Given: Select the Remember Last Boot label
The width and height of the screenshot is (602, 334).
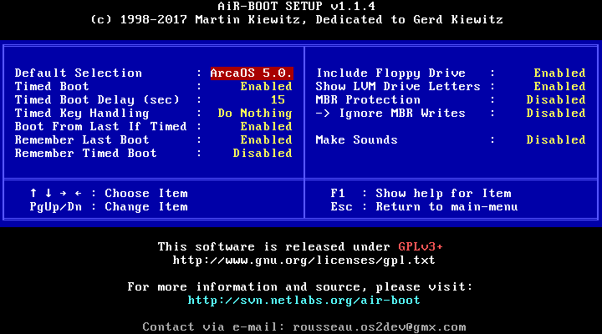Looking at the screenshot, I should click(x=82, y=140).
